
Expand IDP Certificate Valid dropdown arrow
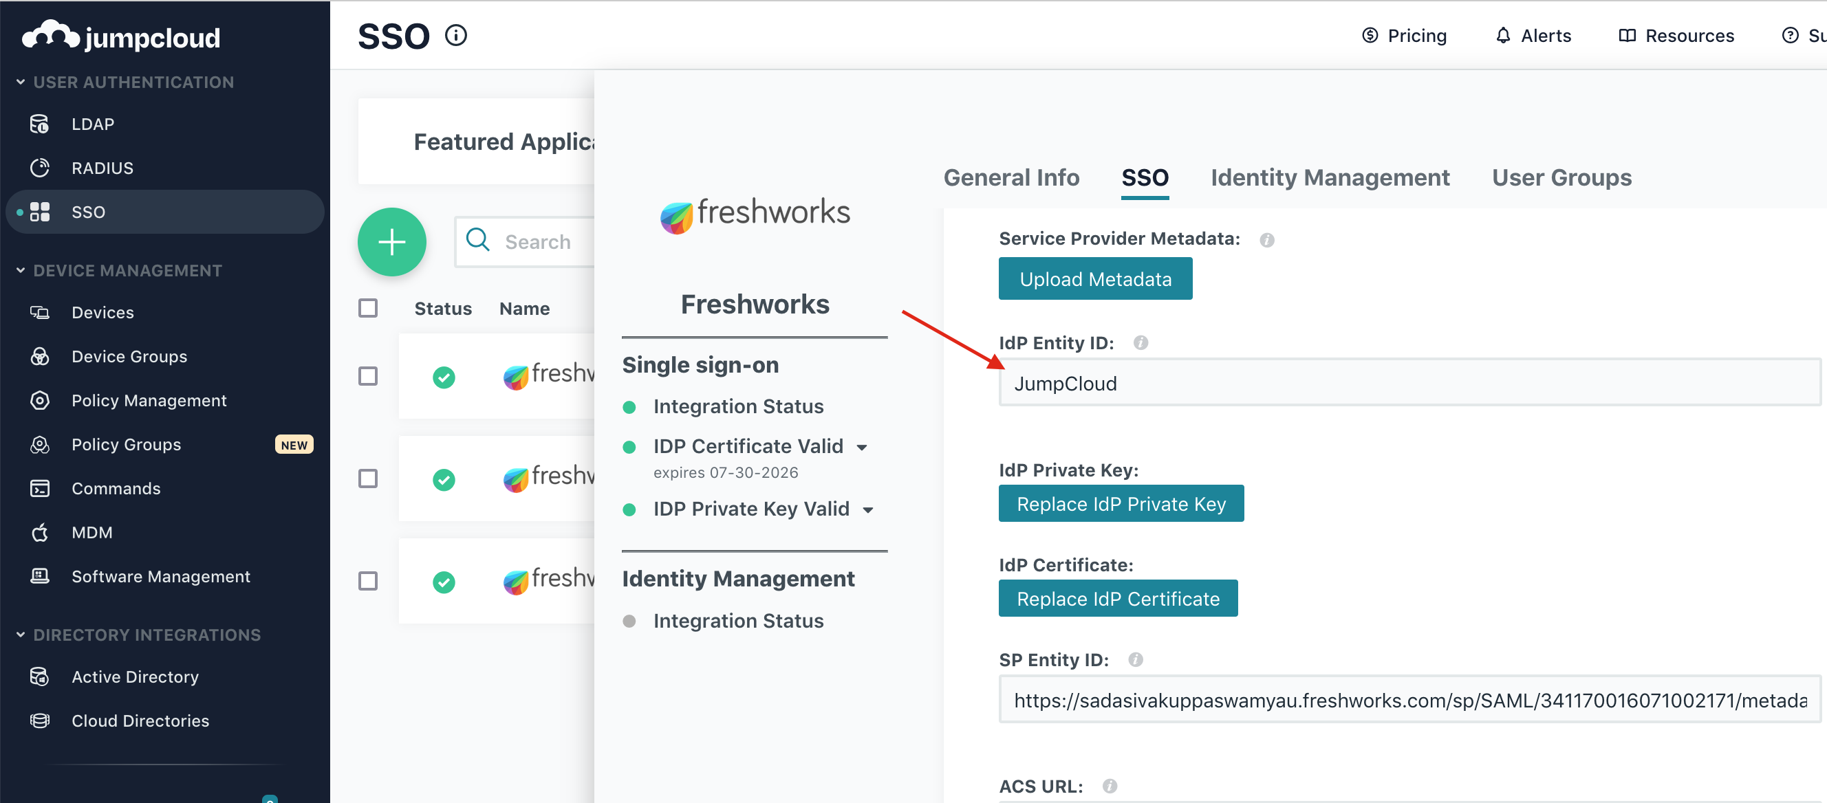tap(862, 447)
